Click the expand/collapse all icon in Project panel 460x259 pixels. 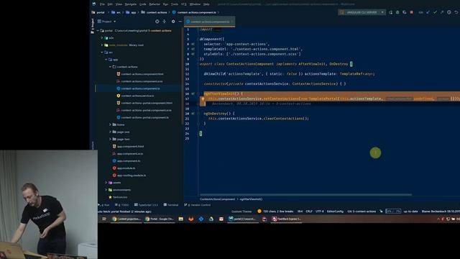165,22
